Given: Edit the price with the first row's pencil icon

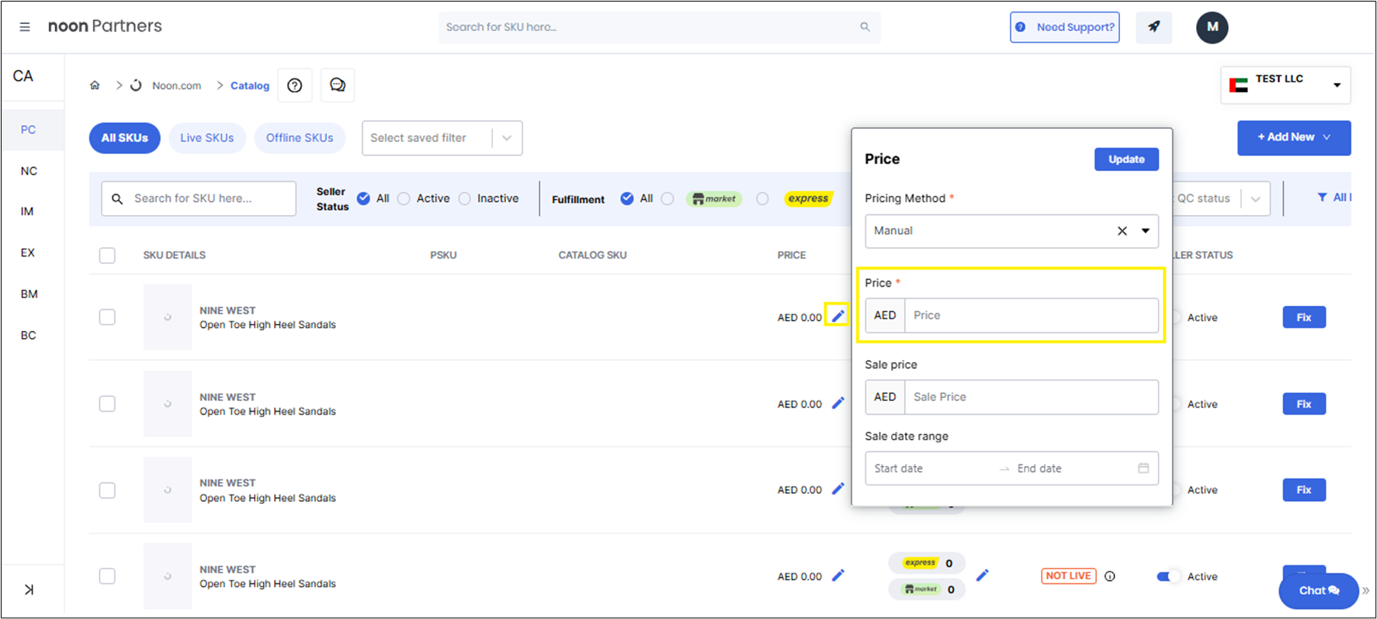Looking at the screenshot, I should (838, 315).
